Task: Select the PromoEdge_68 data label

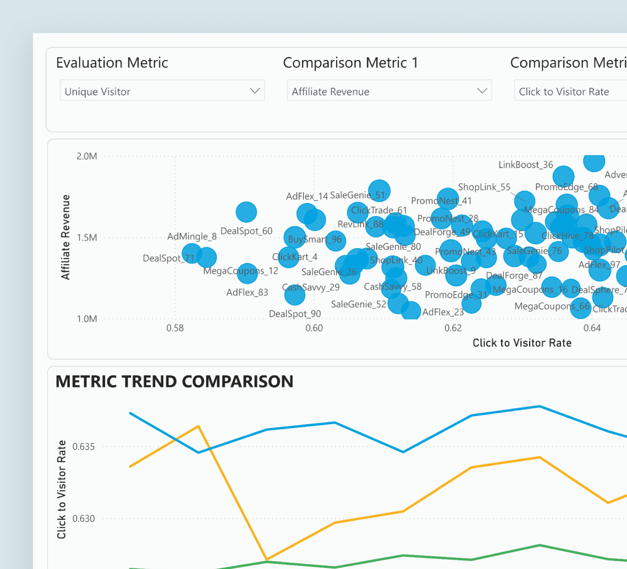Action: click(566, 187)
